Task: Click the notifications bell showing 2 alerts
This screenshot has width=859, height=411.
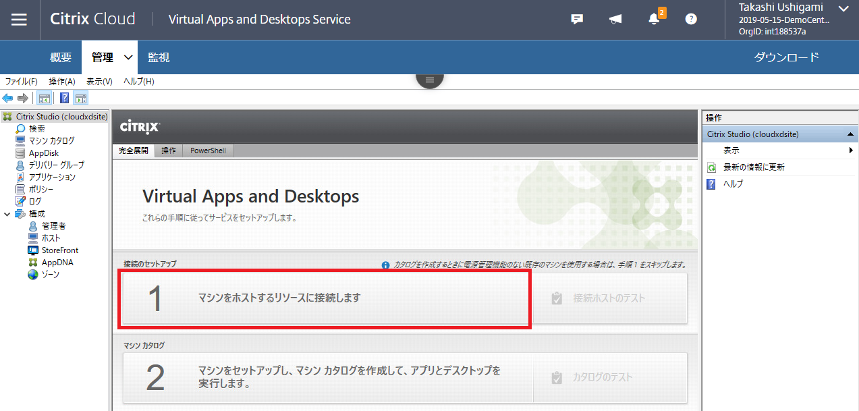Action: pos(653,19)
